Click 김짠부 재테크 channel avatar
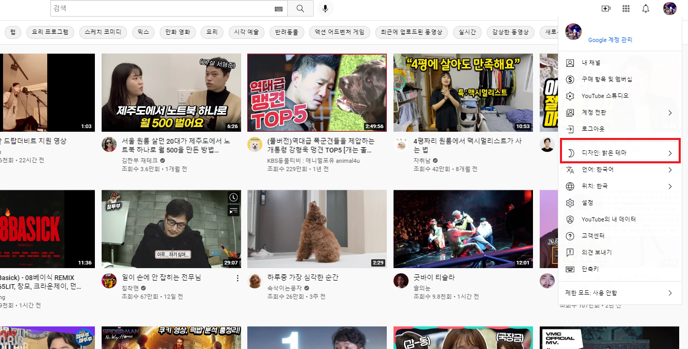The height and width of the screenshot is (349, 688). pos(109,145)
